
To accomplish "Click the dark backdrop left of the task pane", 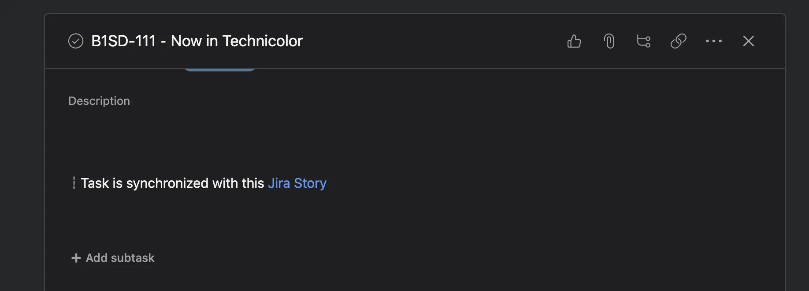I will pyautogui.click(x=22, y=154).
